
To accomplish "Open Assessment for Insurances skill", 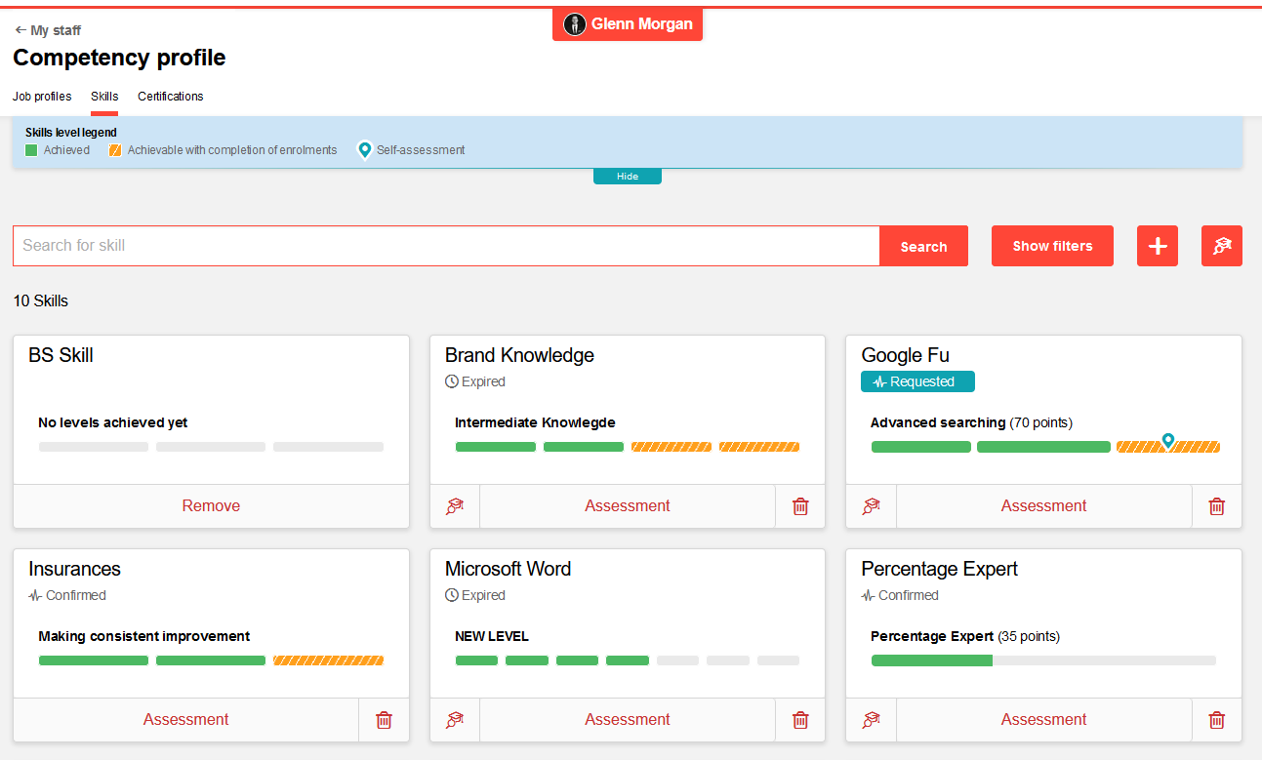I will coord(185,720).
